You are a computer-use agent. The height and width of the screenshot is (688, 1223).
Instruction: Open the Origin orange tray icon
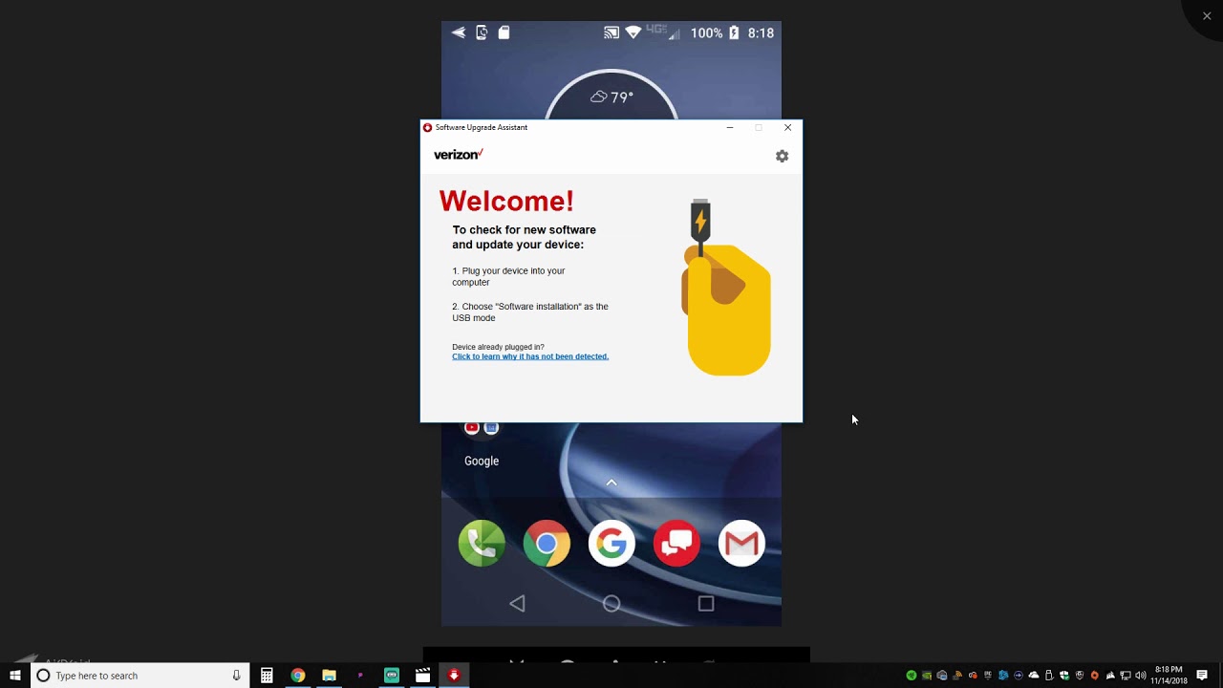click(1095, 676)
